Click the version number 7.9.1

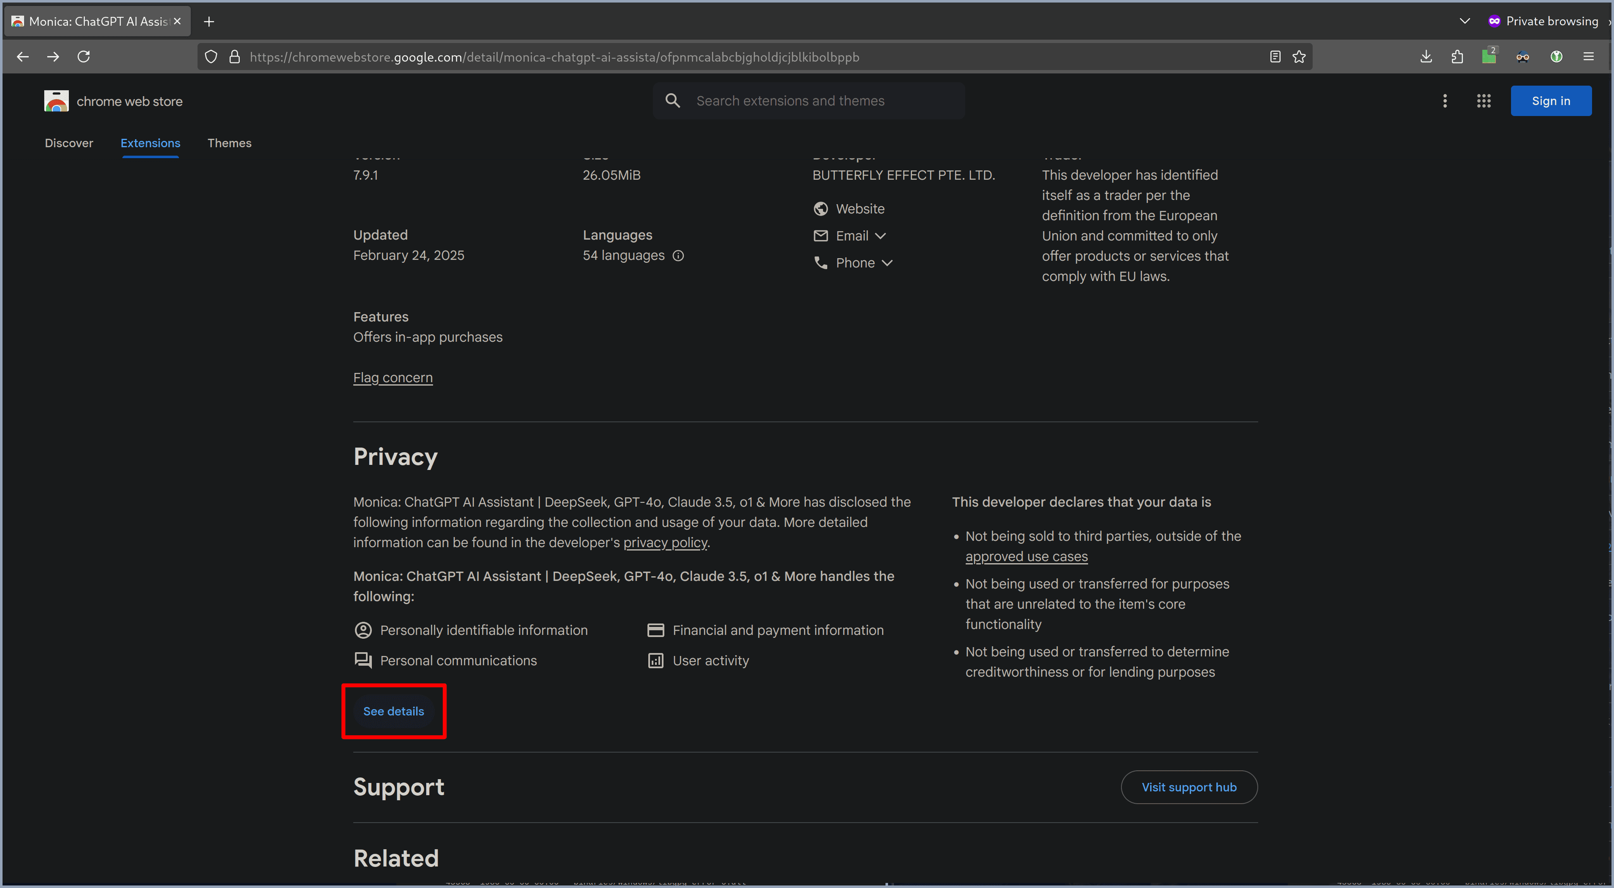tap(366, 175)
